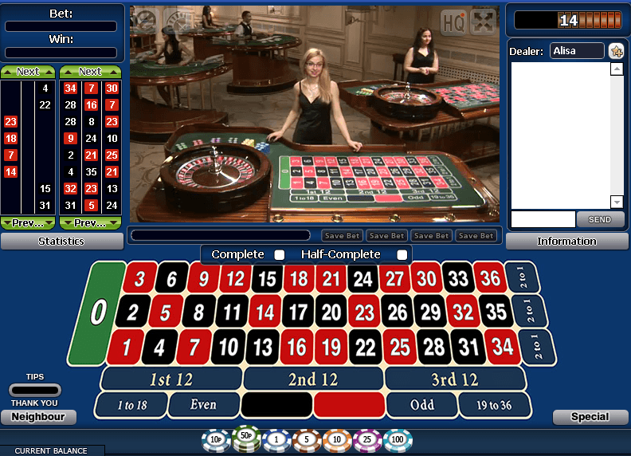Image resolution: width=631 pixels, height=456 pixels.
Task: Open the Neighbour bets panel
Action: coord(38,417)
